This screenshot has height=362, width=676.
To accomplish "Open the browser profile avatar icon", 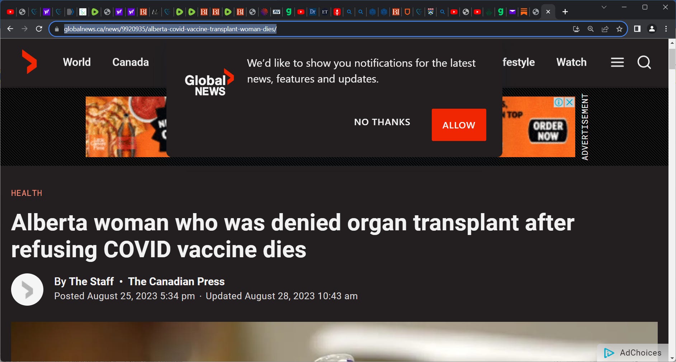I will tap(652, 29).
